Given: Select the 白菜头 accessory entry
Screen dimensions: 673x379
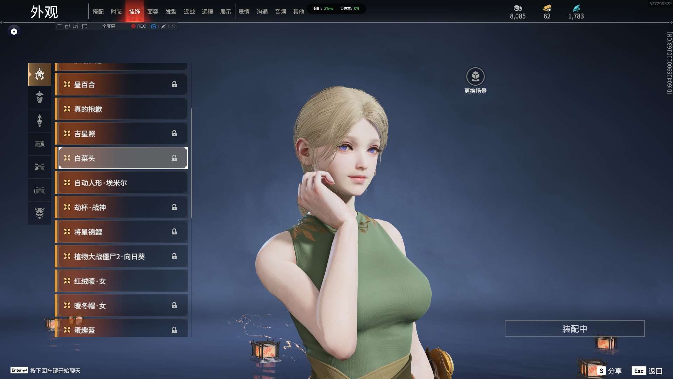Looking at the screenshot, I should [x=122, y=158].
